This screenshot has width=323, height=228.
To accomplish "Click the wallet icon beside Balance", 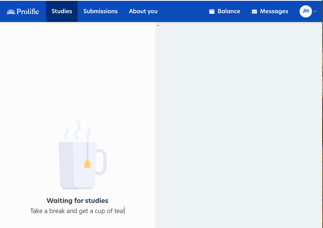I will (x=212, y=12).
